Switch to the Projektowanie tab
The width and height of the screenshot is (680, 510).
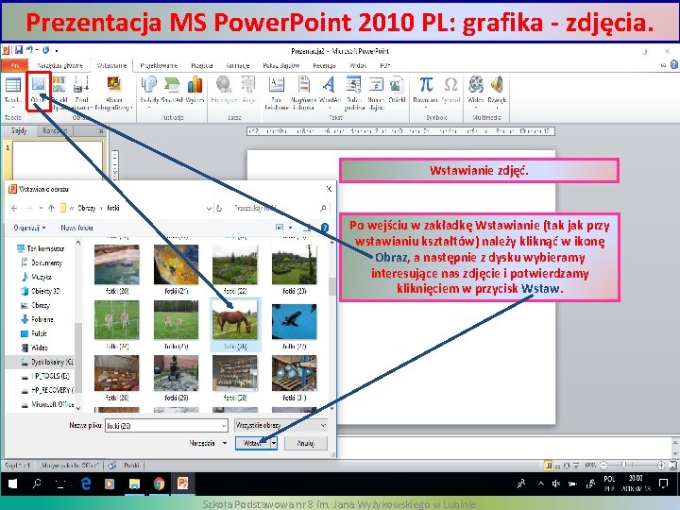159,65
